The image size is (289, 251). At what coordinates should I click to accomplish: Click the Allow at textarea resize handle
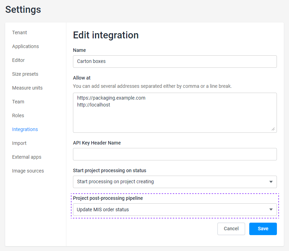(273, 129)
